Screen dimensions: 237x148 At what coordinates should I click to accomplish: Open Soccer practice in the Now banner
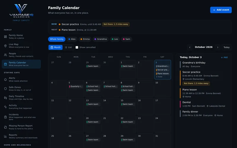tap(70, 24)
